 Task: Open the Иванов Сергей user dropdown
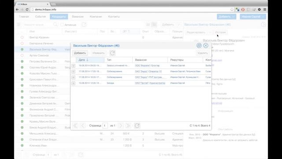(253, 17)
